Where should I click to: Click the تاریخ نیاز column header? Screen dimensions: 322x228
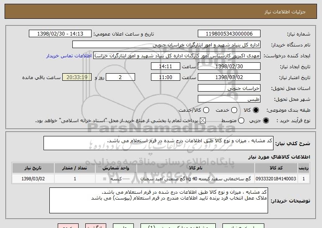33,168
